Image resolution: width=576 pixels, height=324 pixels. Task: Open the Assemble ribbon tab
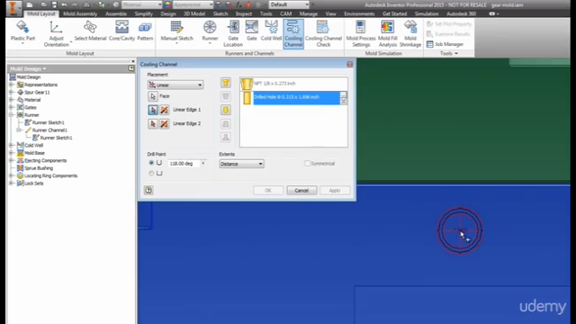(116, 14)
